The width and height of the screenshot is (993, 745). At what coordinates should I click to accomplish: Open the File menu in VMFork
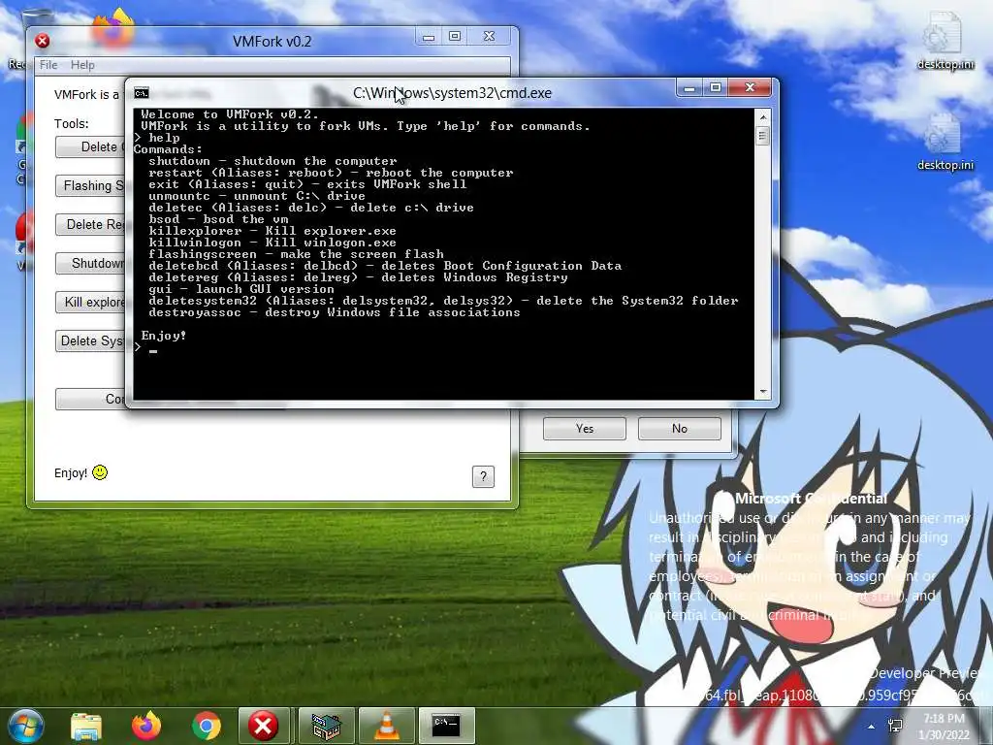coord(48,65)
